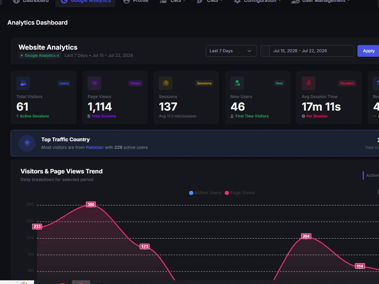379x284 pixels.
Task: Click the 300 peak data point label
Action: (x=91, y=204)
